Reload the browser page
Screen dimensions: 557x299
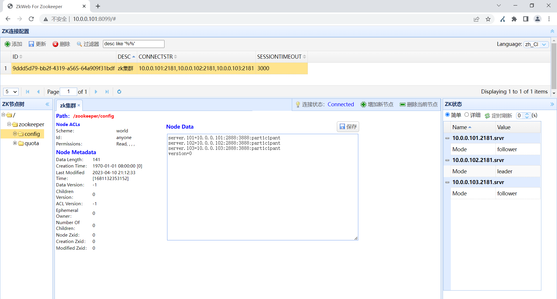tap(31, 19)
